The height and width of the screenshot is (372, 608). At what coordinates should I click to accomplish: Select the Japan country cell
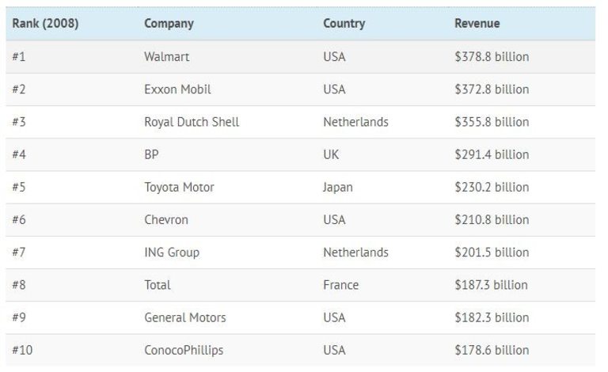[x=338, y=188]
